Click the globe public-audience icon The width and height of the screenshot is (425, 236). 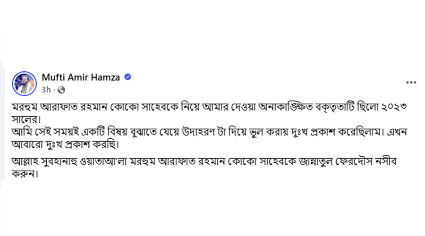[x=61, y=89]
